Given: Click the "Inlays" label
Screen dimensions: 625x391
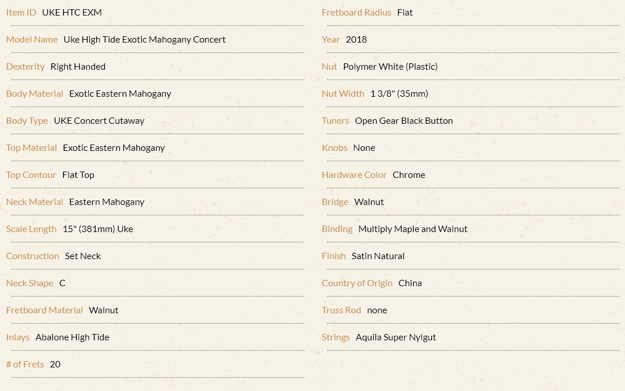Looking at the screenshot, I should tap(18, 337).
